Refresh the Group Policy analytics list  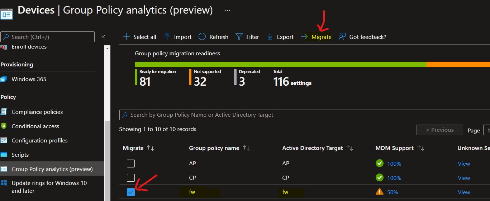213,37
